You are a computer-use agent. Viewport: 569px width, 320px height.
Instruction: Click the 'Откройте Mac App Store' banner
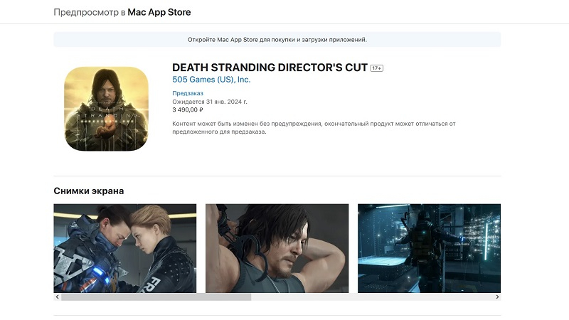tap(277, 40)
